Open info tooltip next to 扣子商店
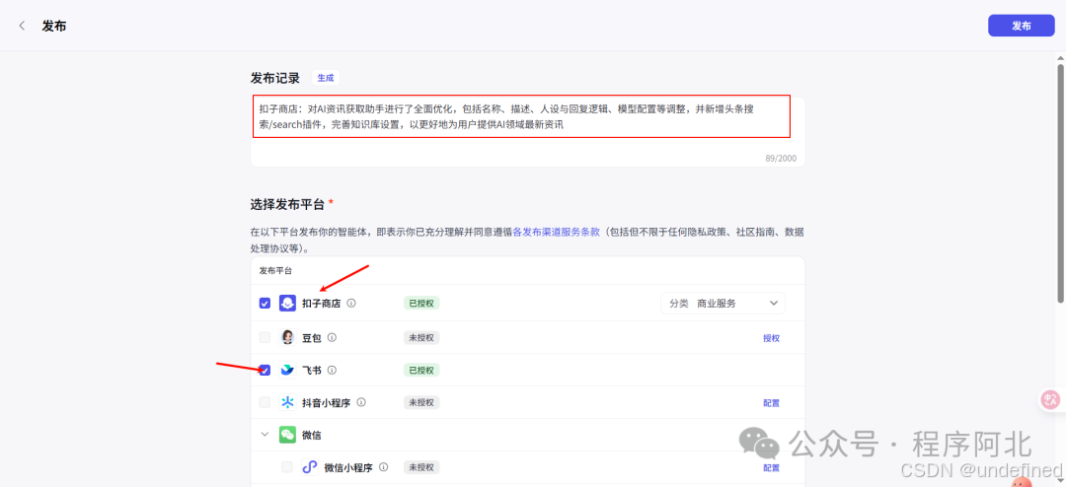The image size is (1066, 487). pyautogui.click(x=350, y=303)
